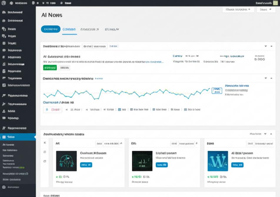Viewport: 280px width, 197px height.
Task: Select the blue pill-shaped tab under AI Notes
Action: [51, 29]
